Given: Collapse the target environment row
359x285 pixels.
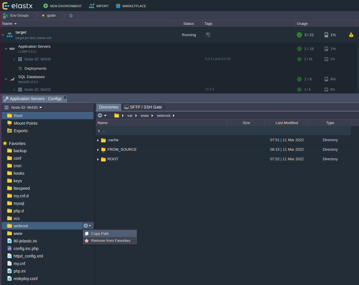Looking at the screenshot, I should pyautogui.click(x=3, y=35).
